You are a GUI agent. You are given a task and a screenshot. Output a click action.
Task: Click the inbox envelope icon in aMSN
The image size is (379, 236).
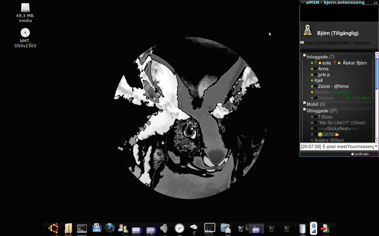point(302,42)
